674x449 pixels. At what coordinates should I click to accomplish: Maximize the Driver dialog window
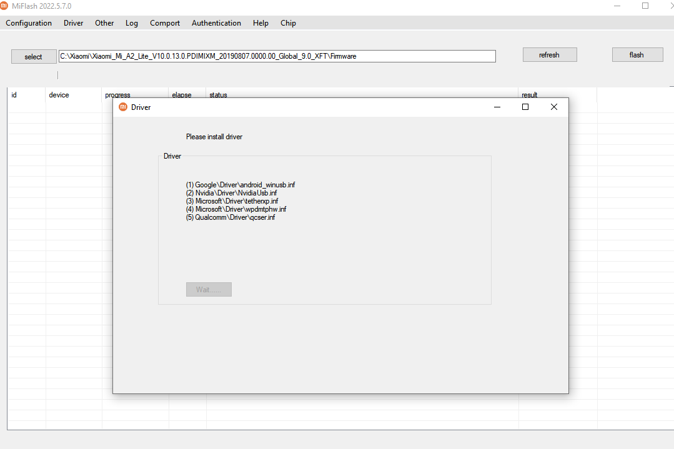525,107
